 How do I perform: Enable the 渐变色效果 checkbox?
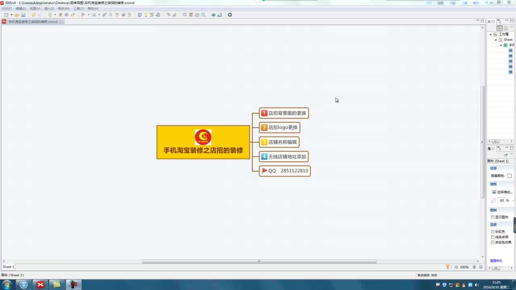click(x=493, y=242)
